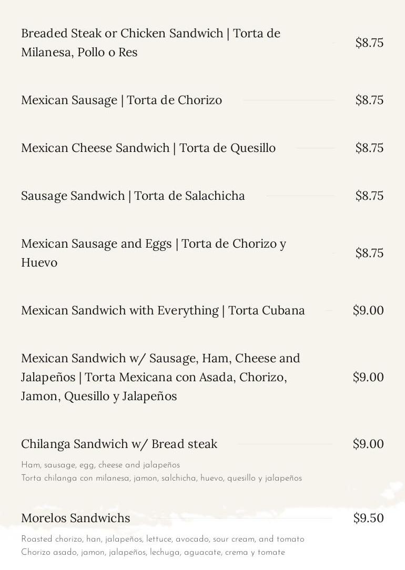Viewport: 405px width, 570px height.
Task: Click the "Roasted chorizo, han, jalapeños" description
Action: click(x=163, y=539)
